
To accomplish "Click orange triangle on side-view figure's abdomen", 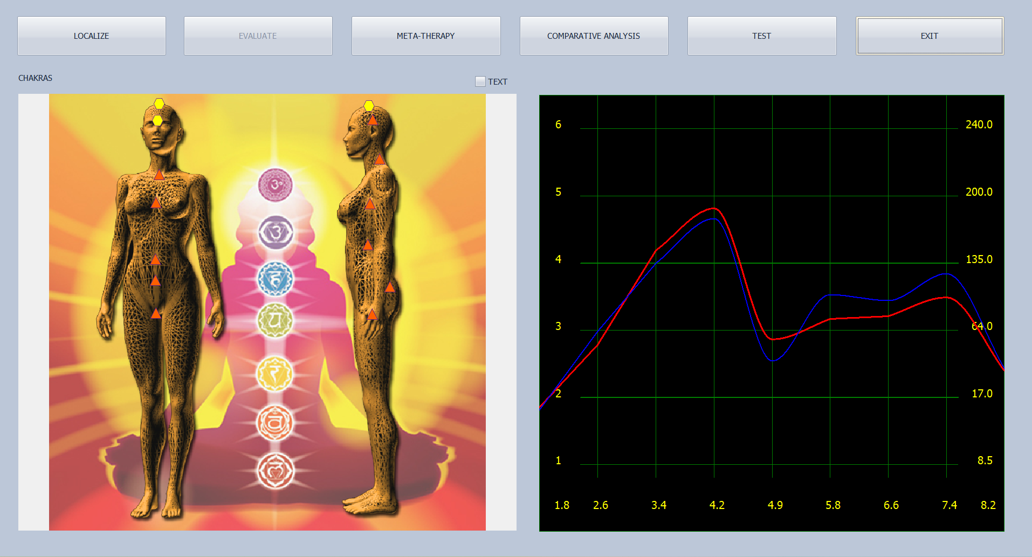I will point(368,245).
